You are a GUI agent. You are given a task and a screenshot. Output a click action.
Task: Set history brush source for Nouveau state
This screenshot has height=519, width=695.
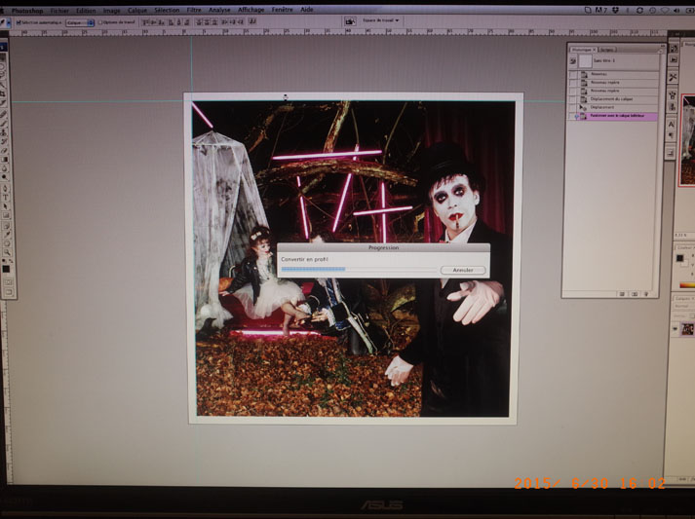pyautogui.click(x=572, y=74)
